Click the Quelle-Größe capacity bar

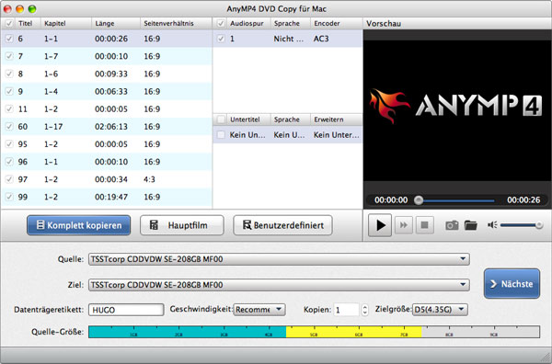(314, 332)
